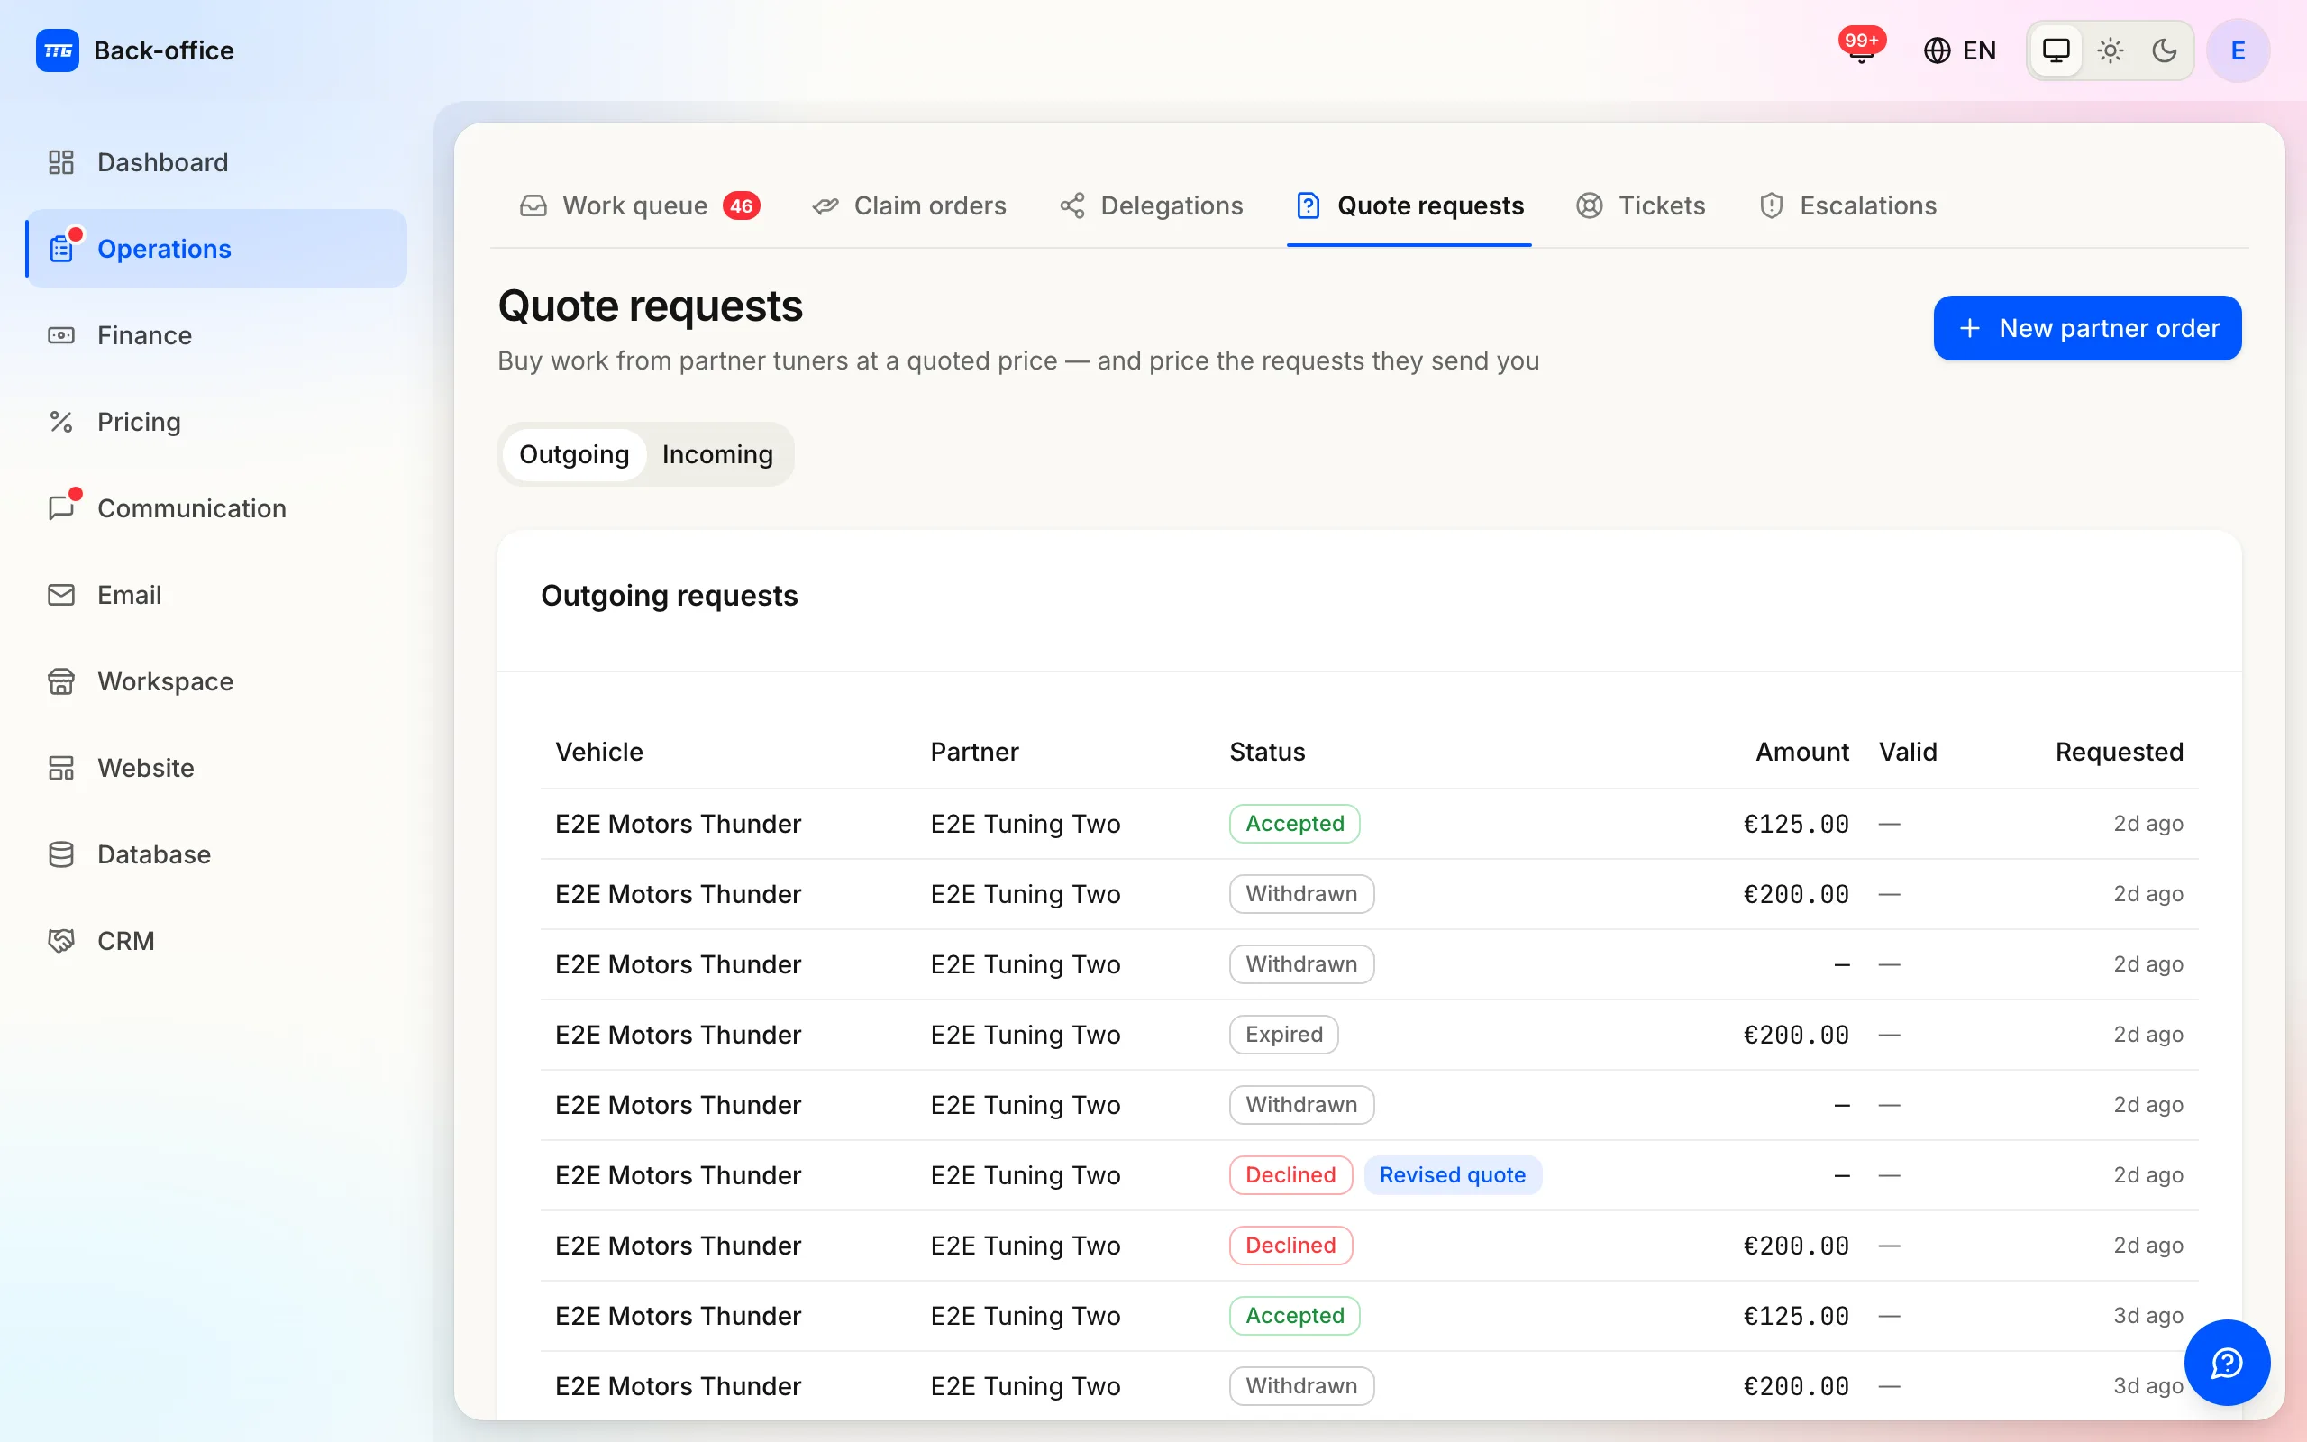Switch to Escalations tab
Viewport: 2307px width, 1442px height.
(1847, 206)
